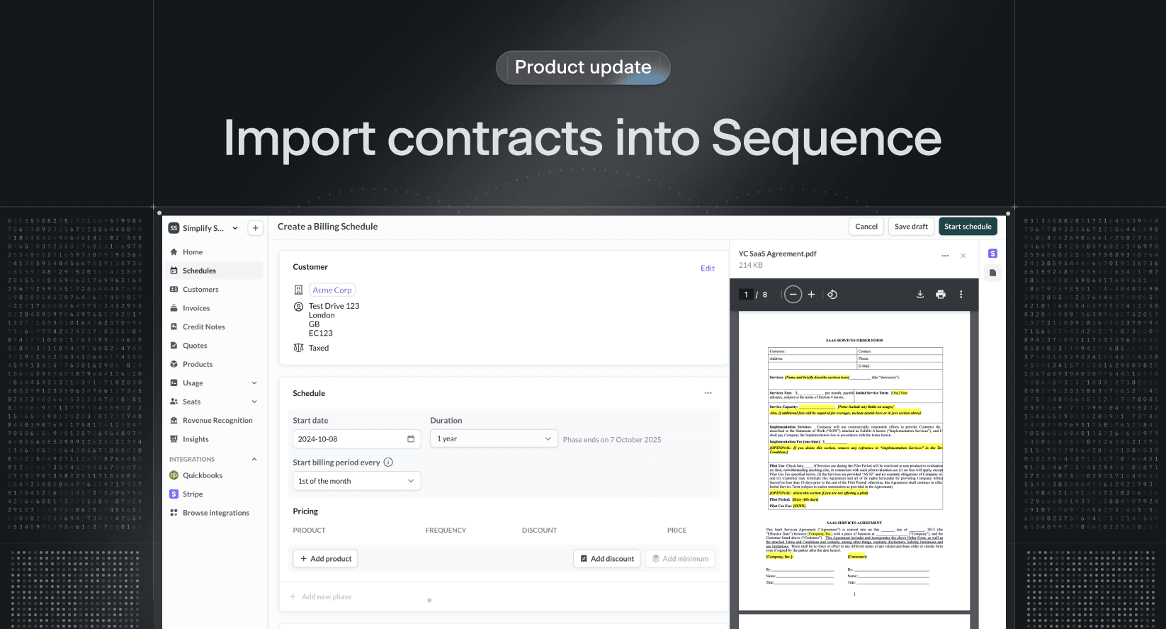Zoom out the PDF preview
Screen dimensions: 1166x629
pos(793,295)
